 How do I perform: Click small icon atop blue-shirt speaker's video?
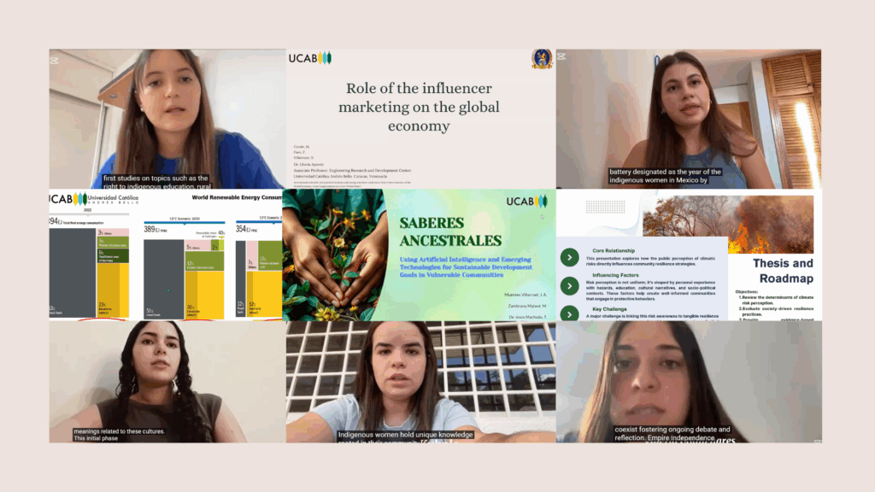54,61
